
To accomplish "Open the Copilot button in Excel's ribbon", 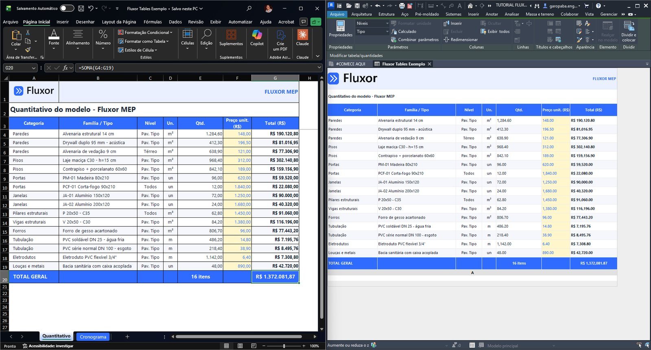I will coord(257,37).
